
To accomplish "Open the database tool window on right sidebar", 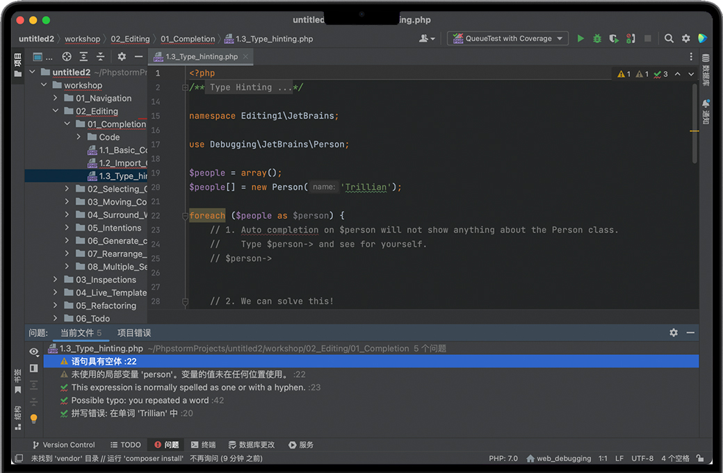I will pyautogui.click(x=706, y=70).
